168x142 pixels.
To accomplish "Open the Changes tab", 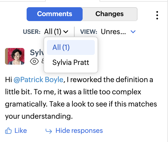I will tap(110, 14).
